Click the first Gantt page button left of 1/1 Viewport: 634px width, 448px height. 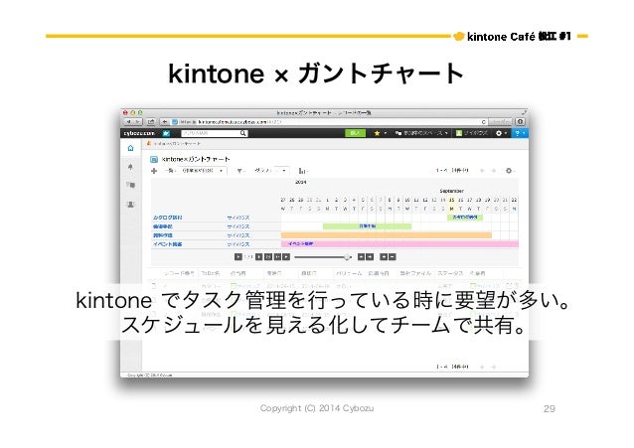click(x=238, y=256)
